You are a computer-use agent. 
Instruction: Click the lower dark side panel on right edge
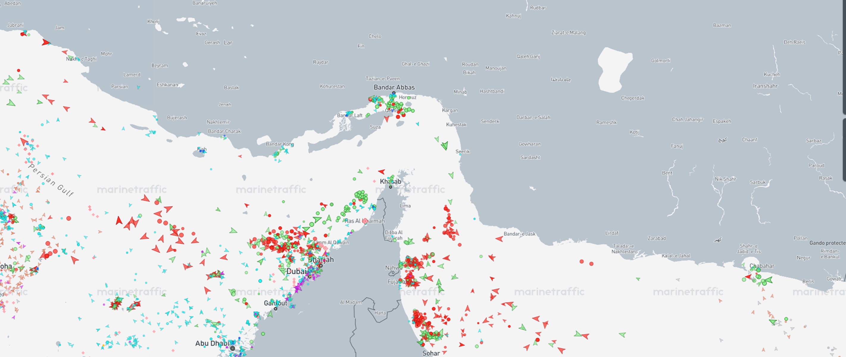tap(844, 149)
